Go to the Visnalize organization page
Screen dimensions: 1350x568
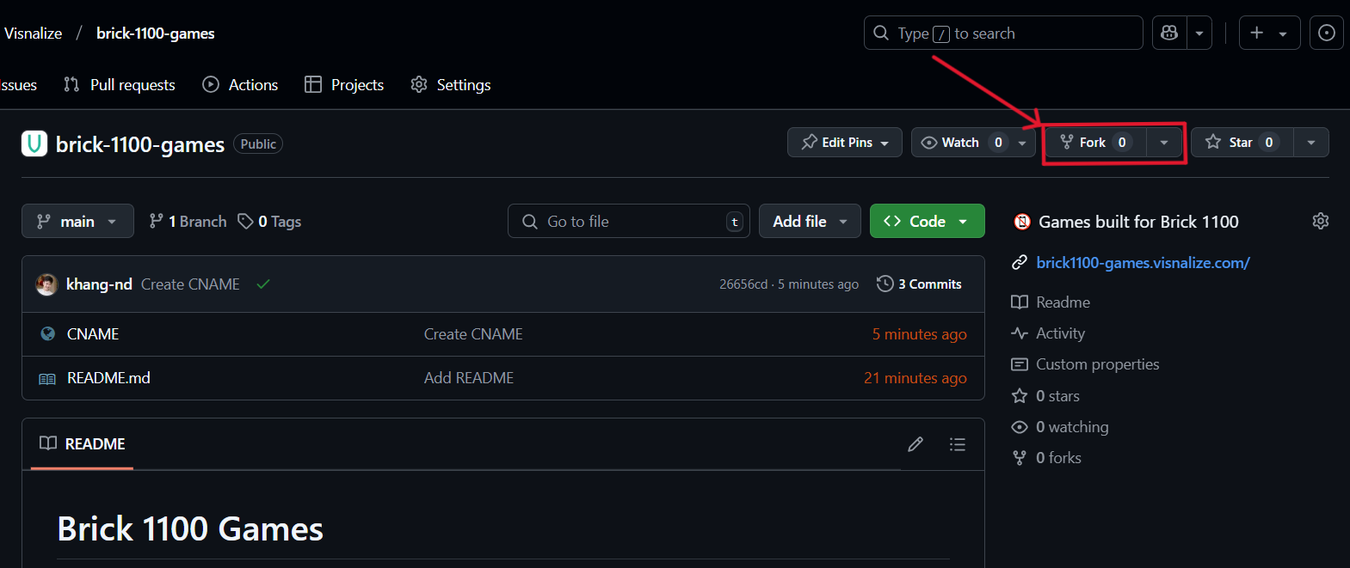33,34
